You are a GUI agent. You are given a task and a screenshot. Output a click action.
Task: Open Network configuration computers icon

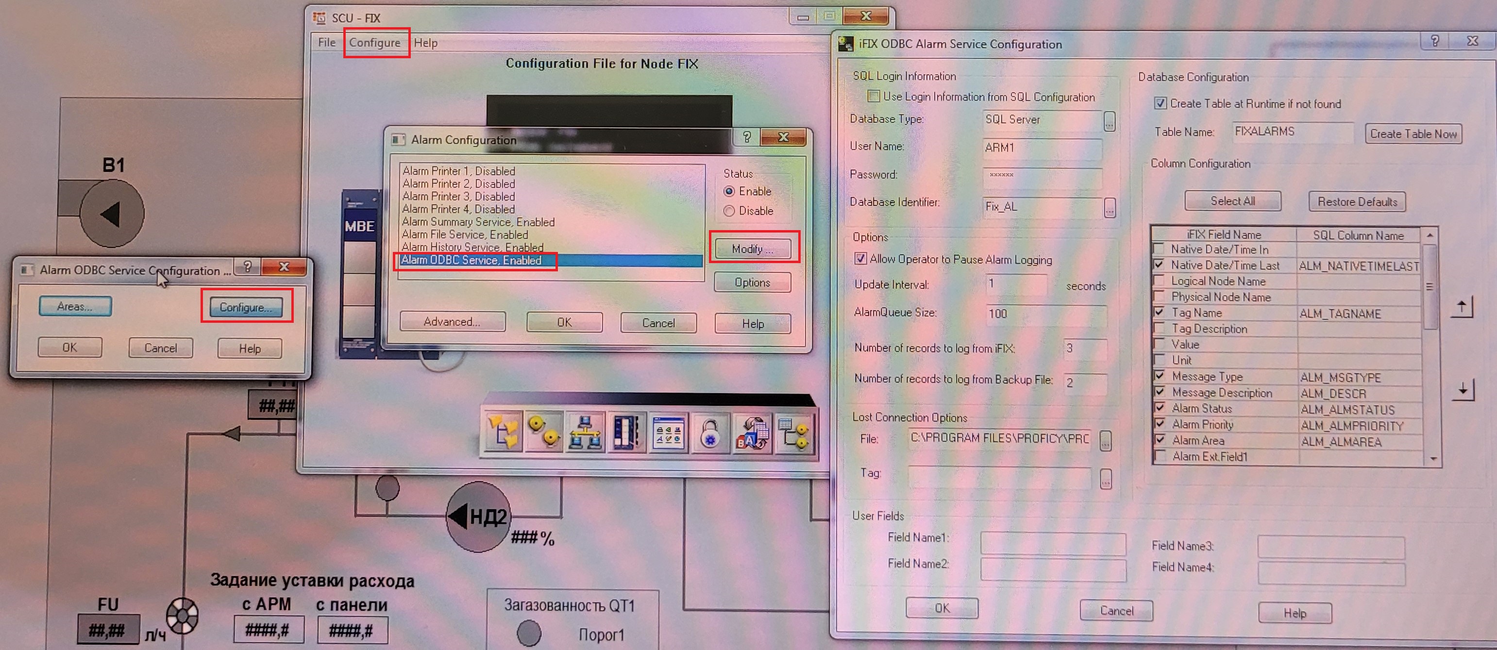point(585,432)
